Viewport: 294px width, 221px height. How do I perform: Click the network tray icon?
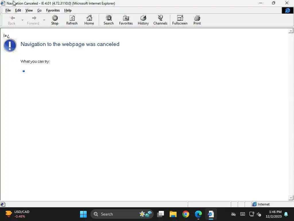(x=252, y=214)
